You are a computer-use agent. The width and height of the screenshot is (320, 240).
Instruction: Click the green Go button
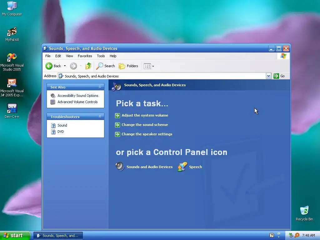coord(279,76)
